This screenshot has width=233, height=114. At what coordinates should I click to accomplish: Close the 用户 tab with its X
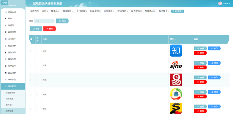(x=47, y=11)
